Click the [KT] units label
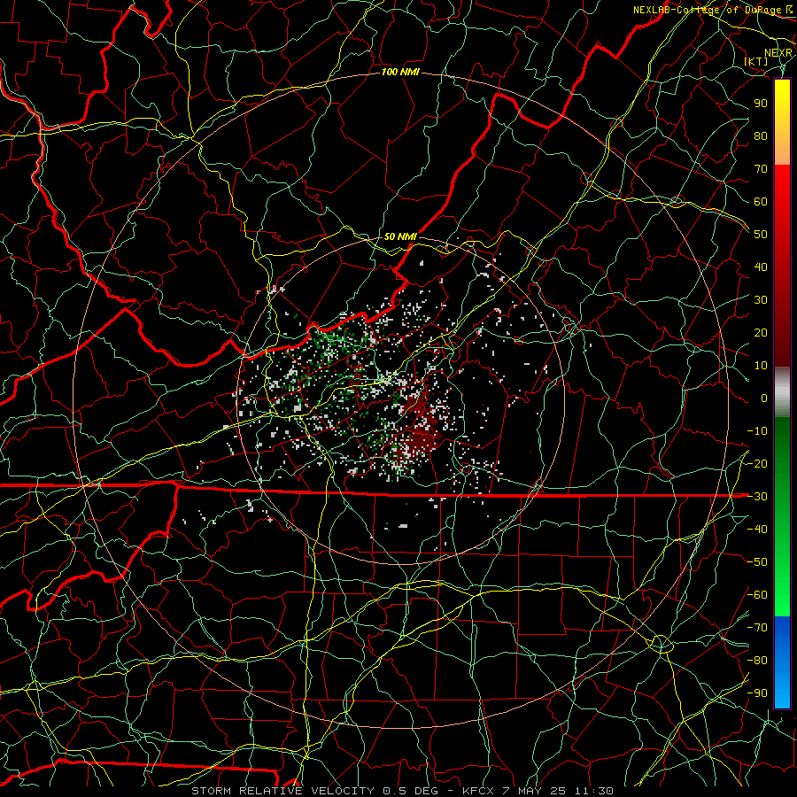The width and height of the screenshot is (797, 797). 756,61
